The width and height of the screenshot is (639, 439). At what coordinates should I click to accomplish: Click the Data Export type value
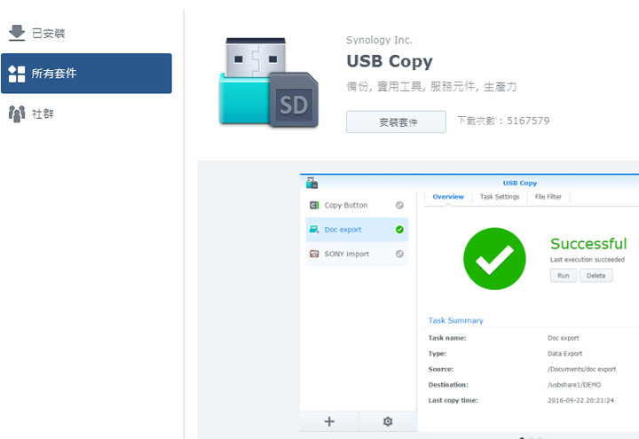click(x=564, y=354)
